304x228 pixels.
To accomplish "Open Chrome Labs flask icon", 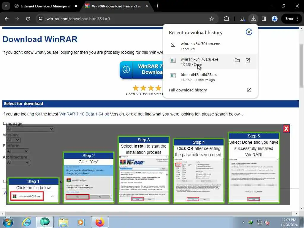I will tap(242, 19).
